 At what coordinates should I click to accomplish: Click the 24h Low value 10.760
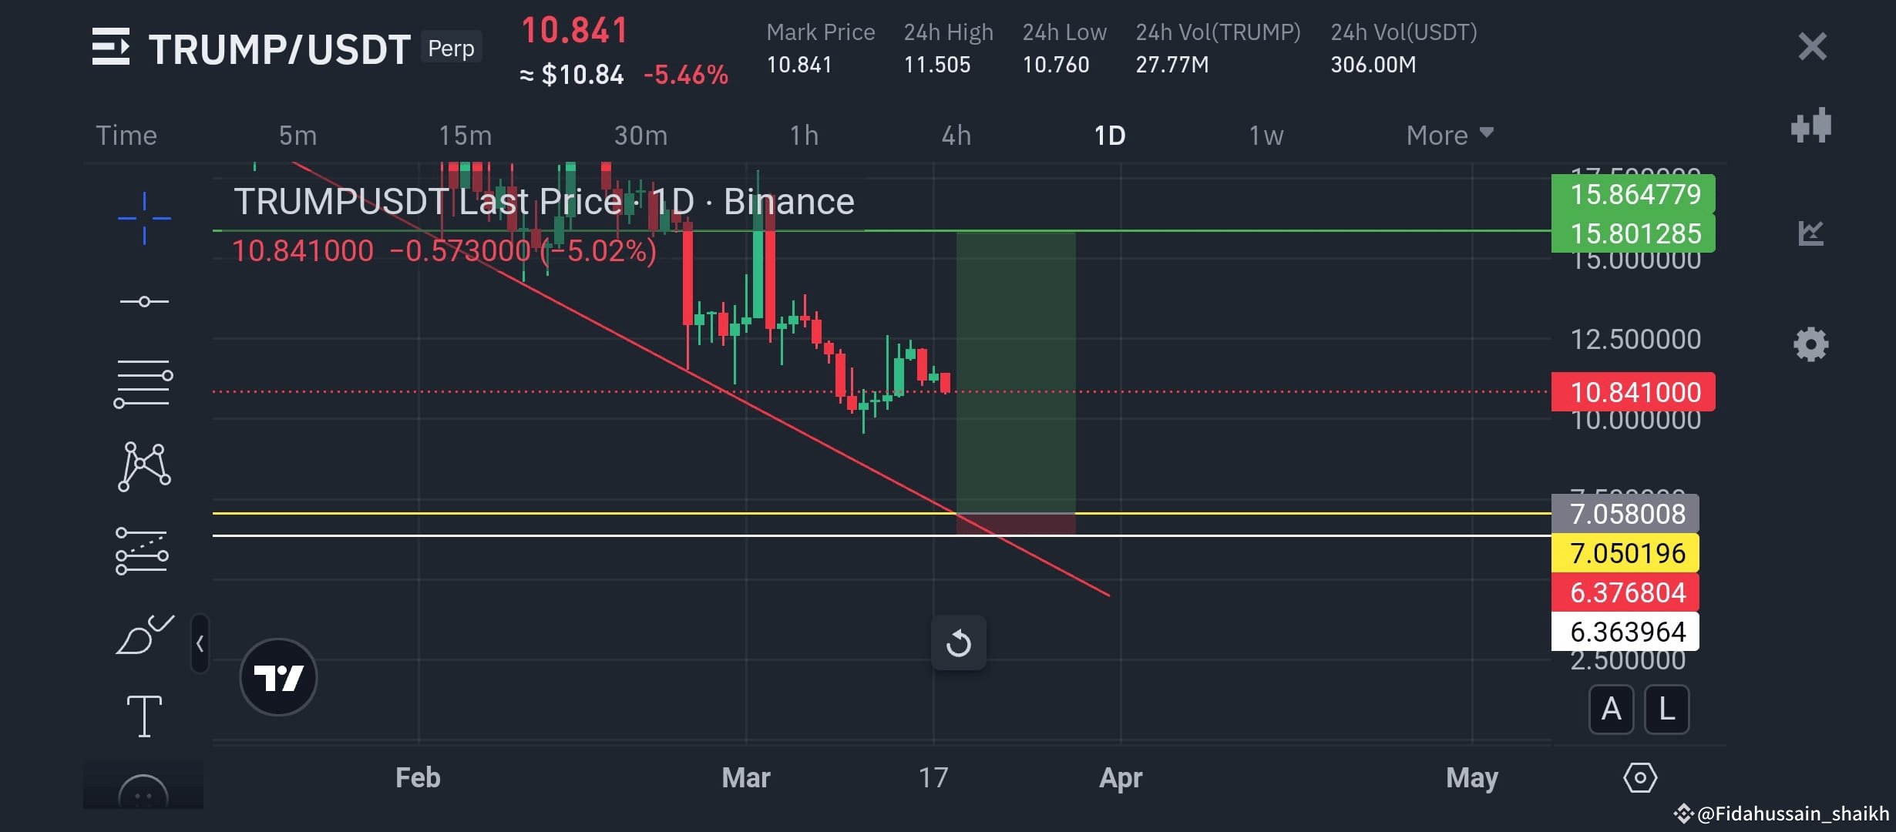coord(1056,65)
